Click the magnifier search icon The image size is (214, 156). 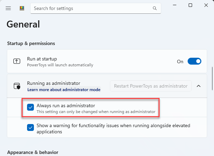pos(155,8)
